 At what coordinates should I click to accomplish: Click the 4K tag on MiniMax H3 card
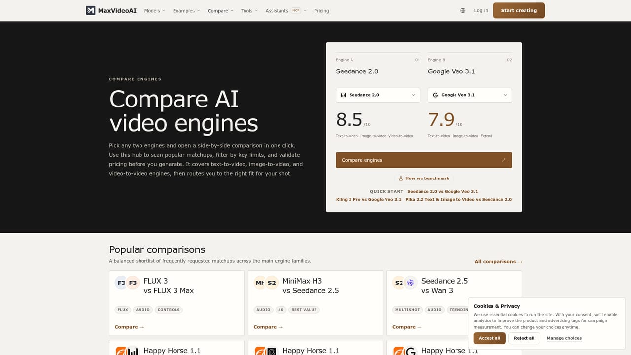281,310
